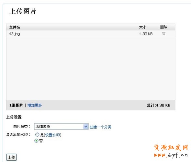Click the 上传 button
This screenshot has height=162, width=191.
pos(11,157)
